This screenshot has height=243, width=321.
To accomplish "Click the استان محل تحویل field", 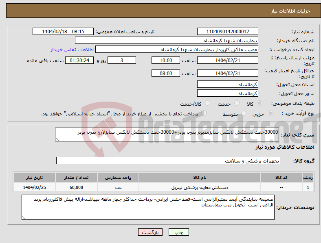I will pos(227,84).
